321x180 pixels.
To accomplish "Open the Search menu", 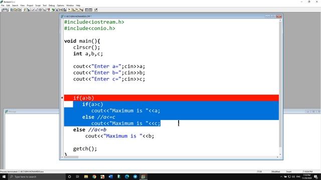I will (x=15, y=5).
